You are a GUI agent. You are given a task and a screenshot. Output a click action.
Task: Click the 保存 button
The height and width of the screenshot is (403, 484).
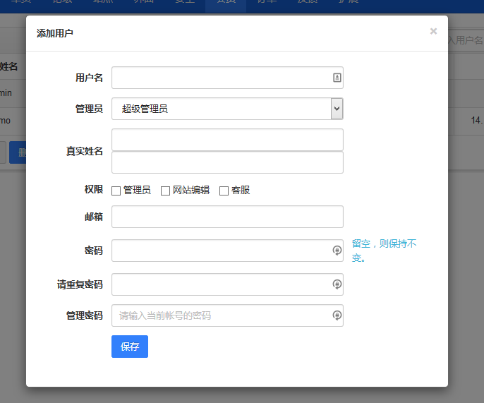(x=130, y=347)
